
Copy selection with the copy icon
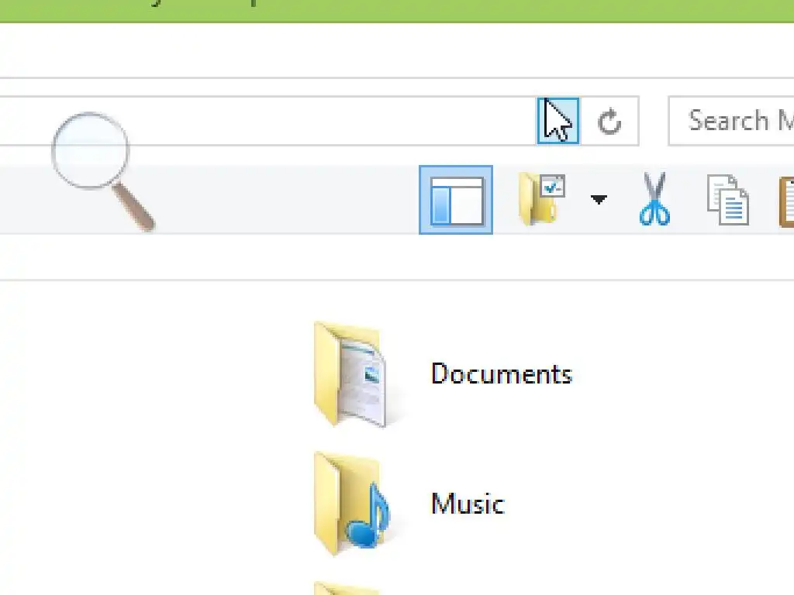point(727,200)
